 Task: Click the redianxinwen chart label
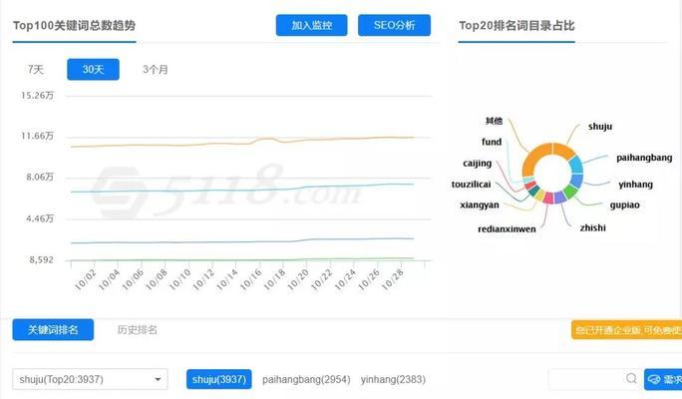[x=507, y=228]
